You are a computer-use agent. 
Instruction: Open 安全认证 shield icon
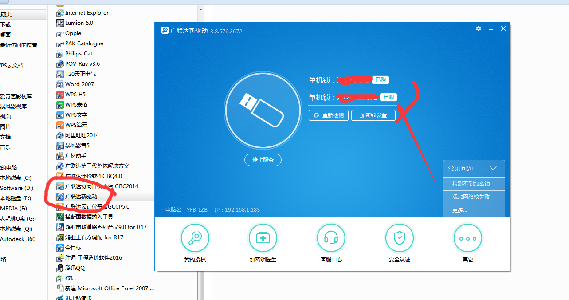pyautogui.click(x=400, y=238)
